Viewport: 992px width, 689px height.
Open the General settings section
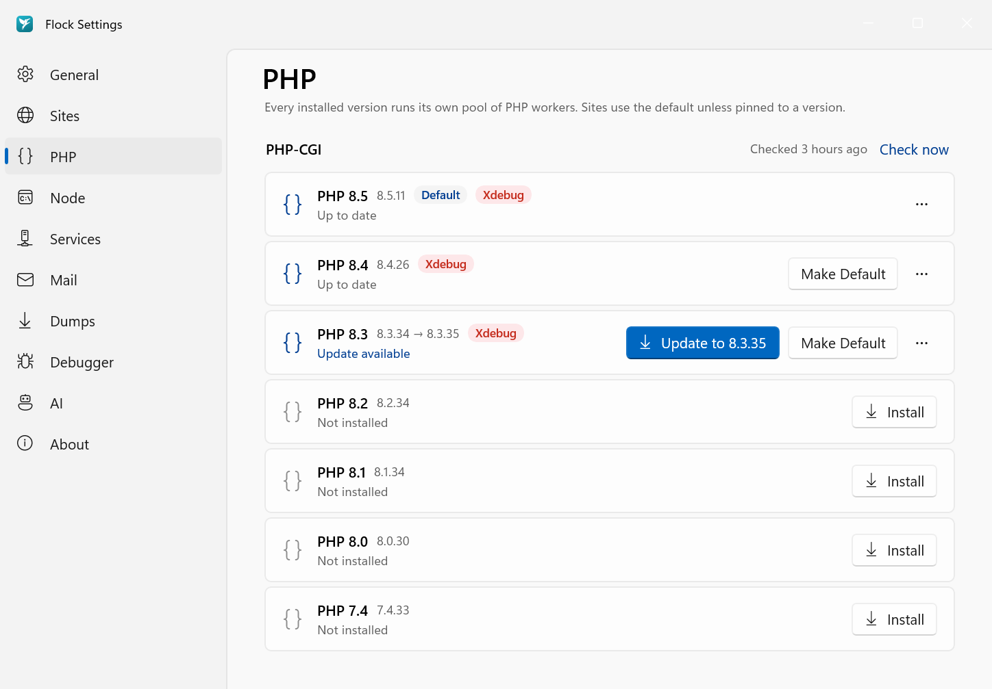pos(113,75)
